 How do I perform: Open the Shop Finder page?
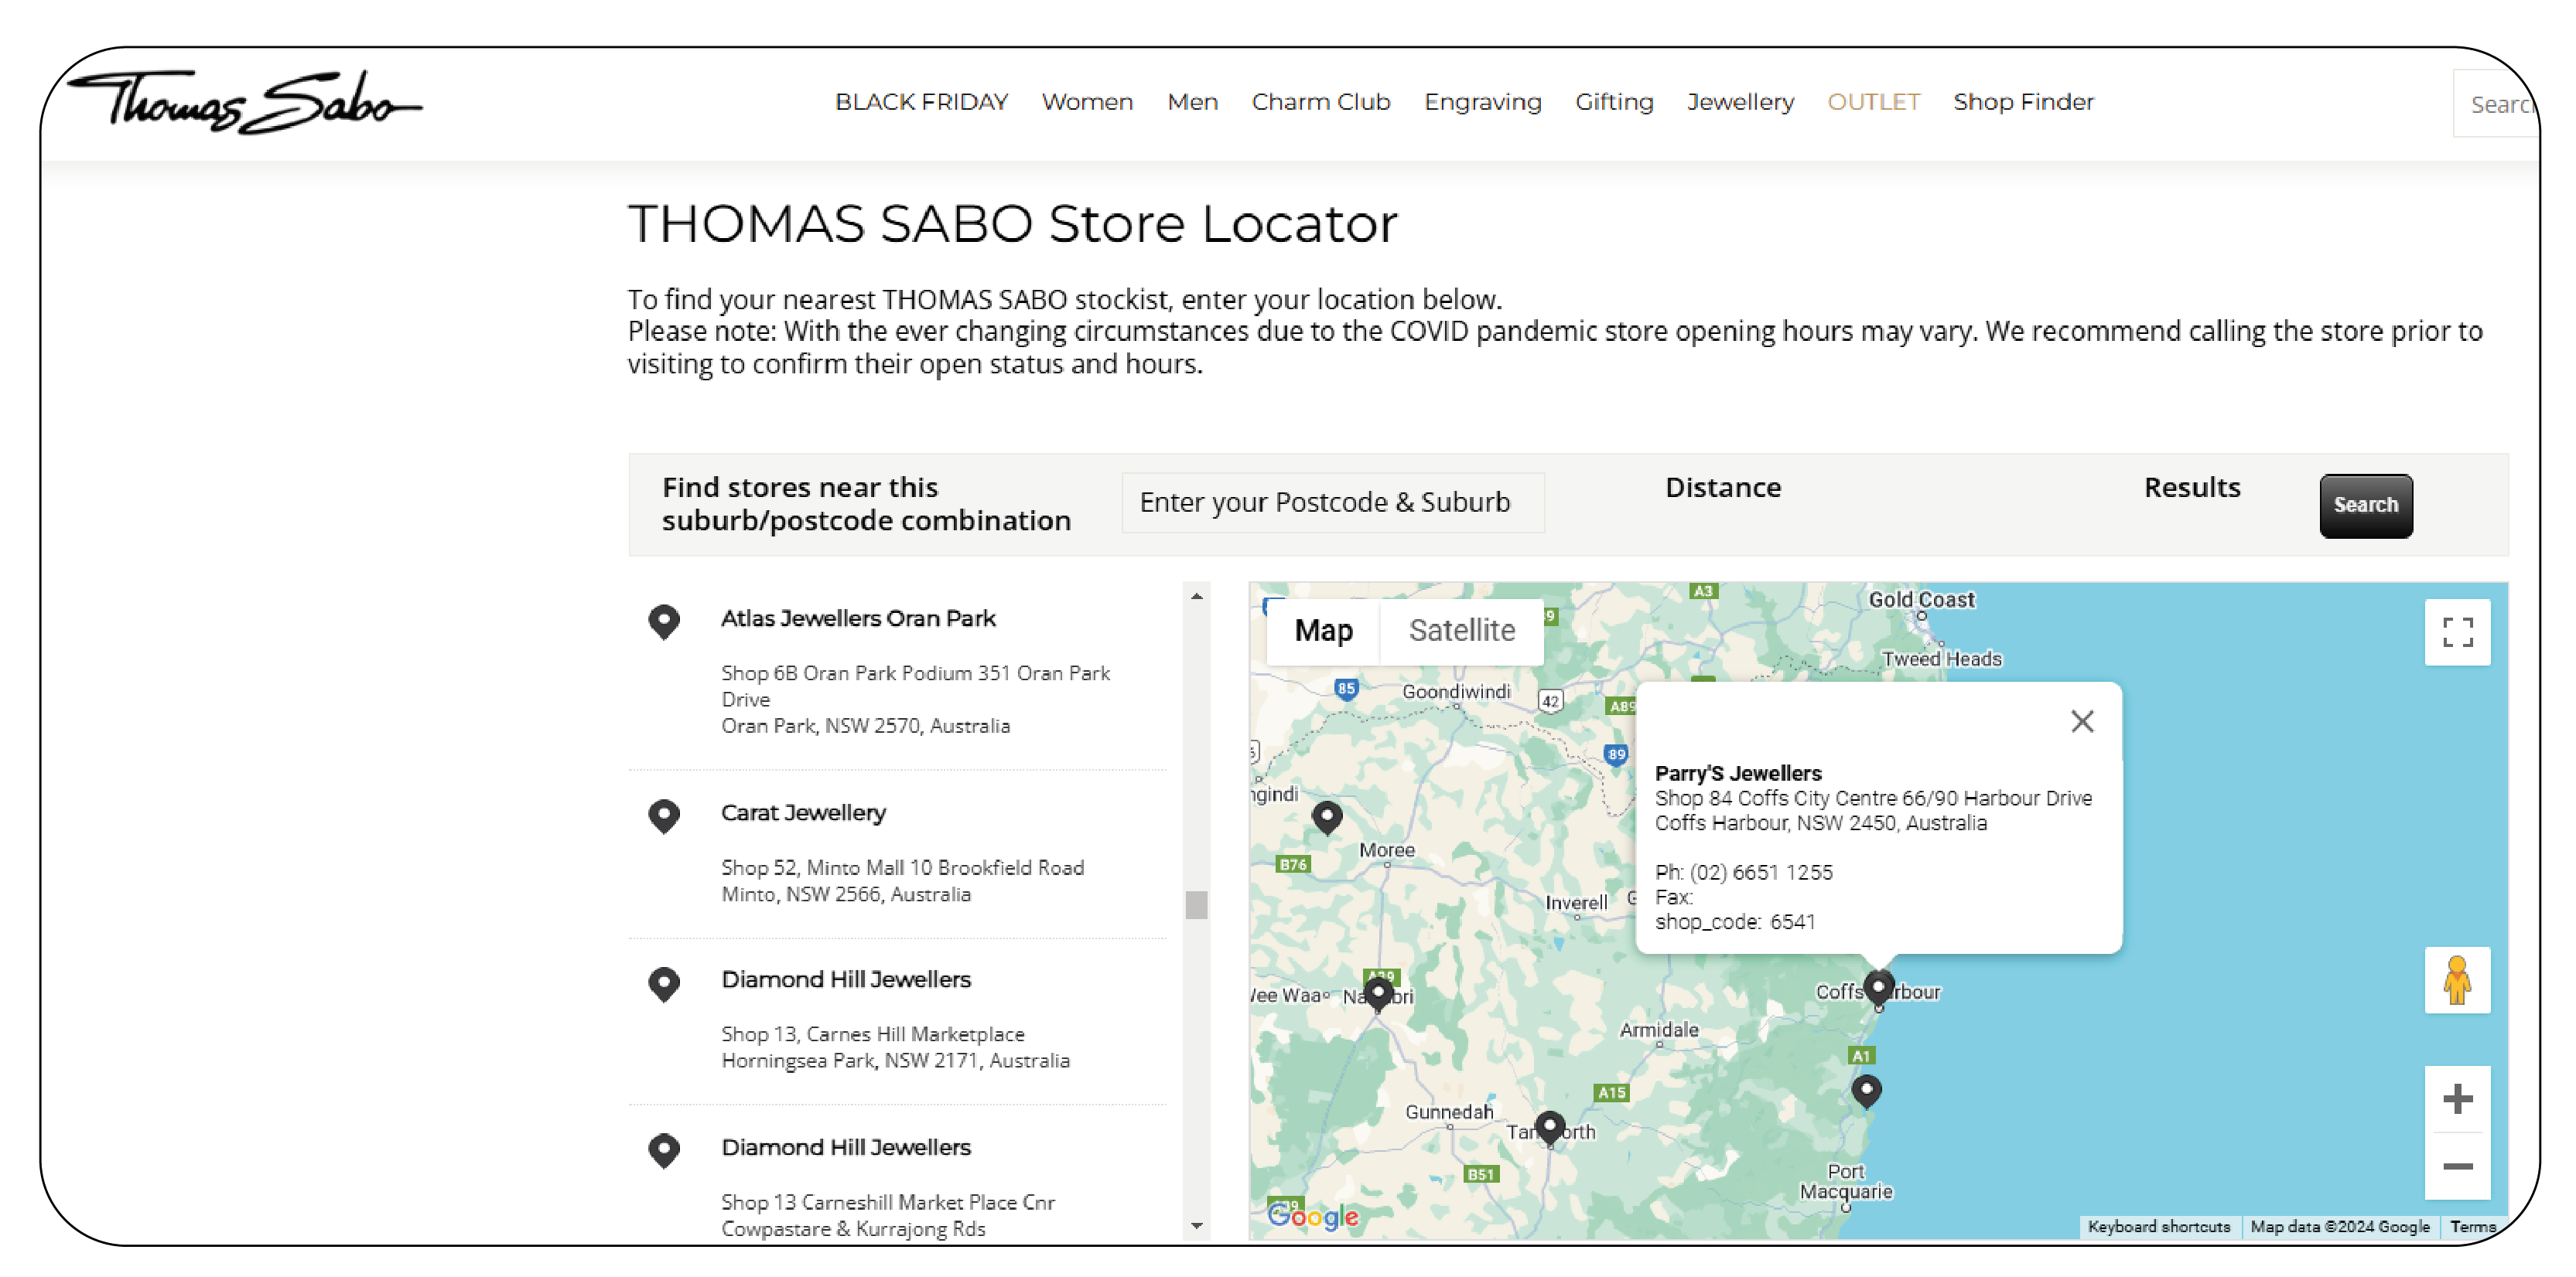[2023, 102]
